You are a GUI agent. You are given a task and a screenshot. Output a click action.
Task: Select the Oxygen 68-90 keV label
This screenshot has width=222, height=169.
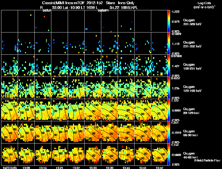(x=191, y=133)
